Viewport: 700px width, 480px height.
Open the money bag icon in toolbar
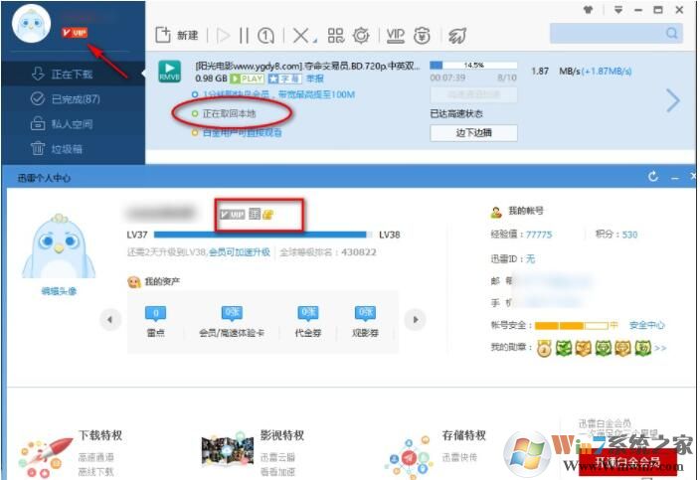pos(422,35)
